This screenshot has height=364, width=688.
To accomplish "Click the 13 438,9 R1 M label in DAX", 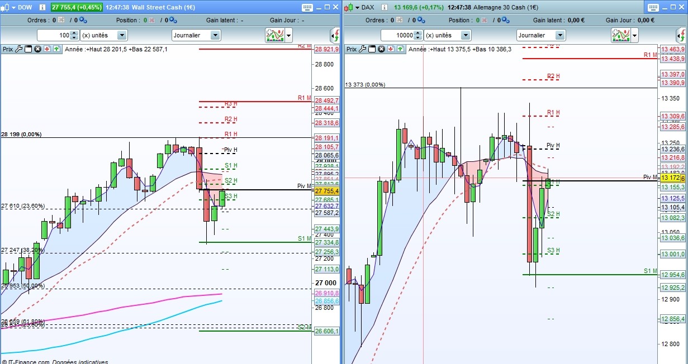I will coord(672,58).
